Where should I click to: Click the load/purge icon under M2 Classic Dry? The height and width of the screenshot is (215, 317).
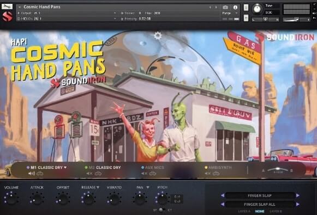98,173
